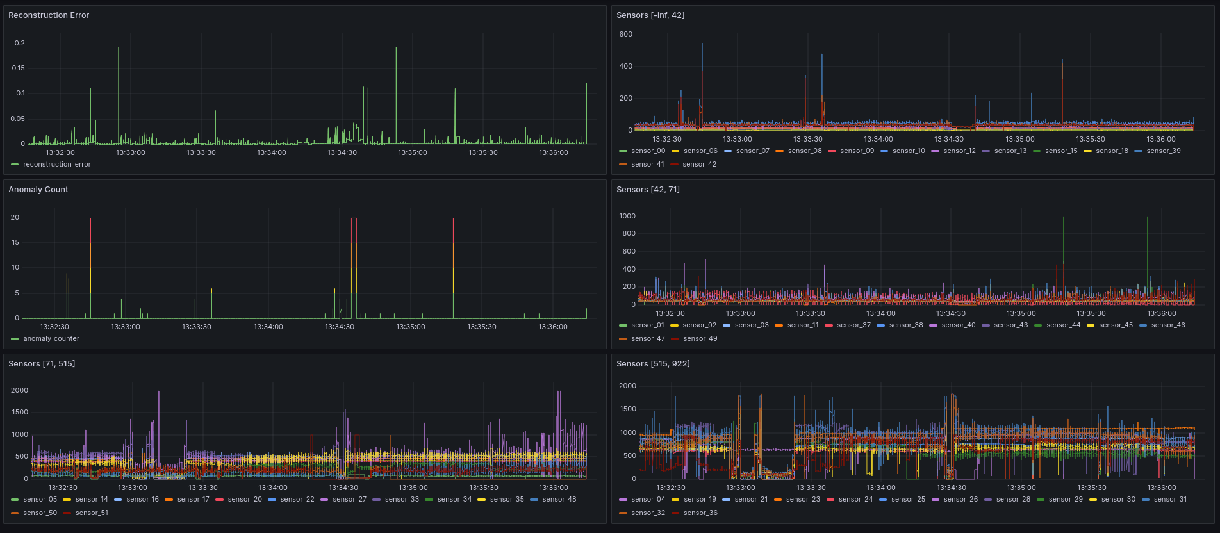Select sensor_43 in the legend
Viewport: 1220px width, 533px height.
tap(1011, 325)
